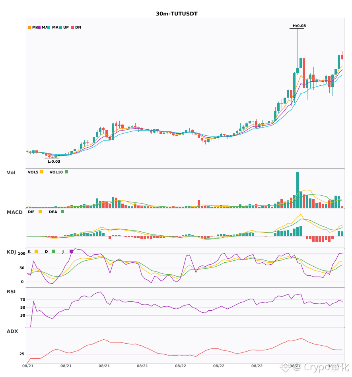Select the purple MA legend swatch
Screen dimensions: 352x377
(x=39, y=27)
